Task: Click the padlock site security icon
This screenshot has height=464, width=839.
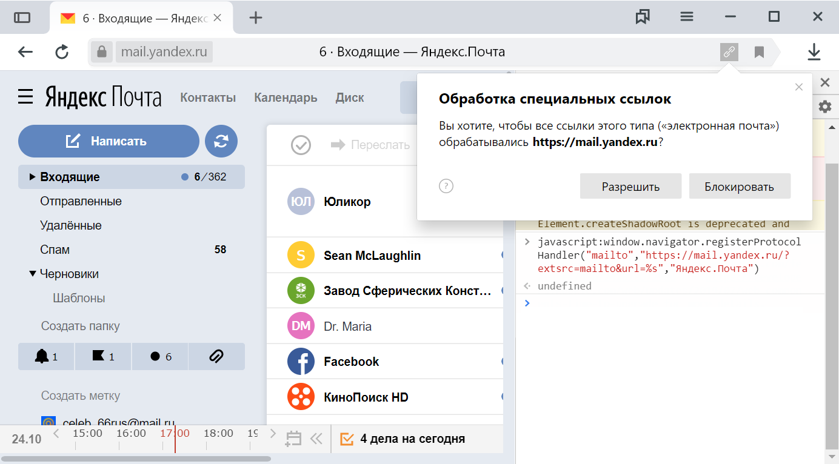Action: pyautogui.click(x=102, y=52)
